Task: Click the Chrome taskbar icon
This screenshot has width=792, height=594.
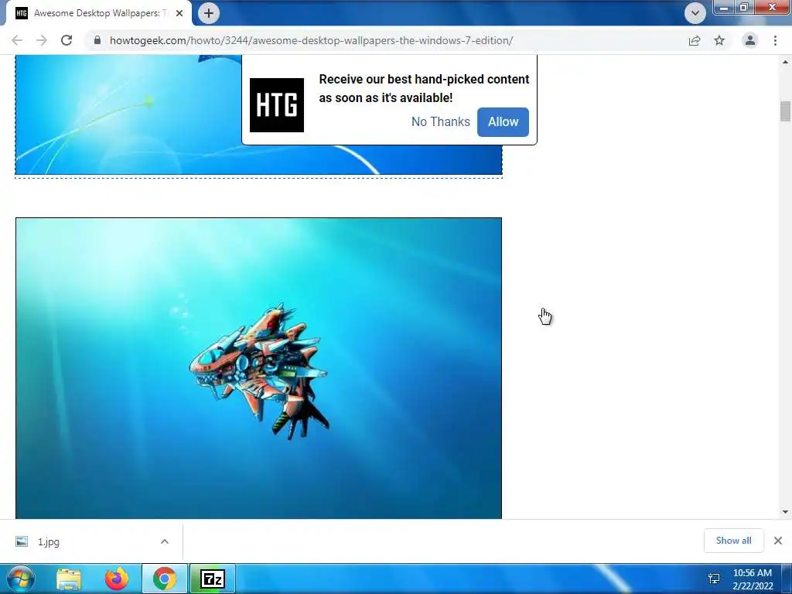Action: (165, 579)
